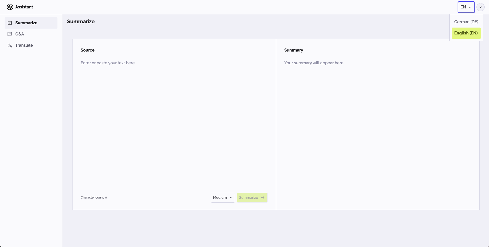Click the Character count label
The height and width of the screenshot is (247, 489).
94,197
